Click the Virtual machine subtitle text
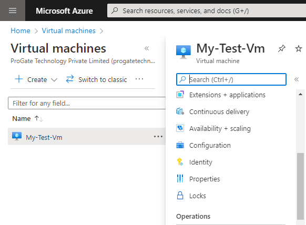This screenshot has height=225, width=306. pyautogui.click(x=218, y=61)
